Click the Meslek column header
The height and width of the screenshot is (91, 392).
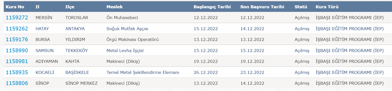[115, 7]
